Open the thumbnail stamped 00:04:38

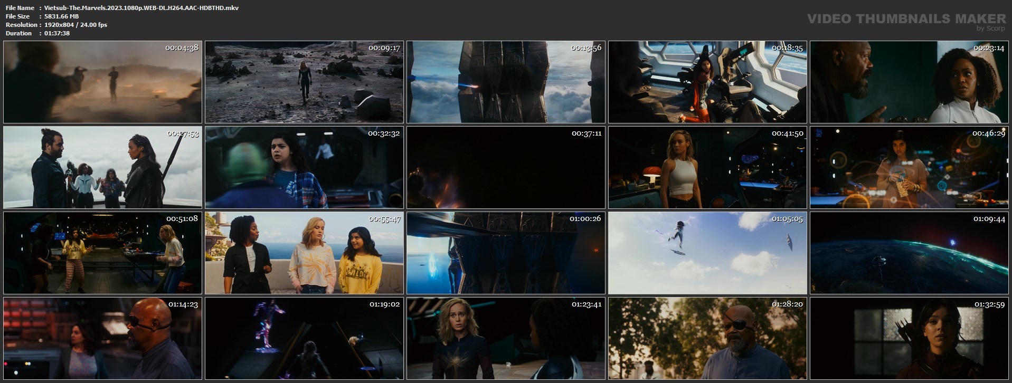(x=102, y=82)
